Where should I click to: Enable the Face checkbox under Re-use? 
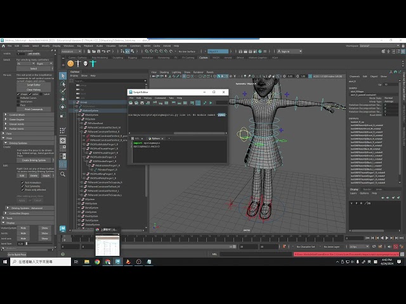point(18,105)
